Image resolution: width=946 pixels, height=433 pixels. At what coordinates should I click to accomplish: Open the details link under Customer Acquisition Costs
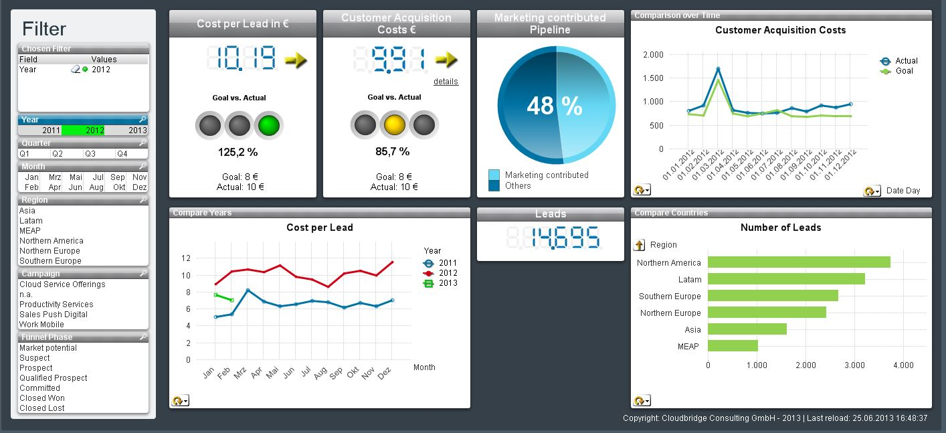446,82
